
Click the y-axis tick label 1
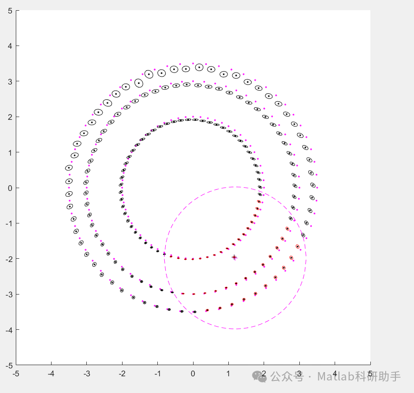point(10,153)
